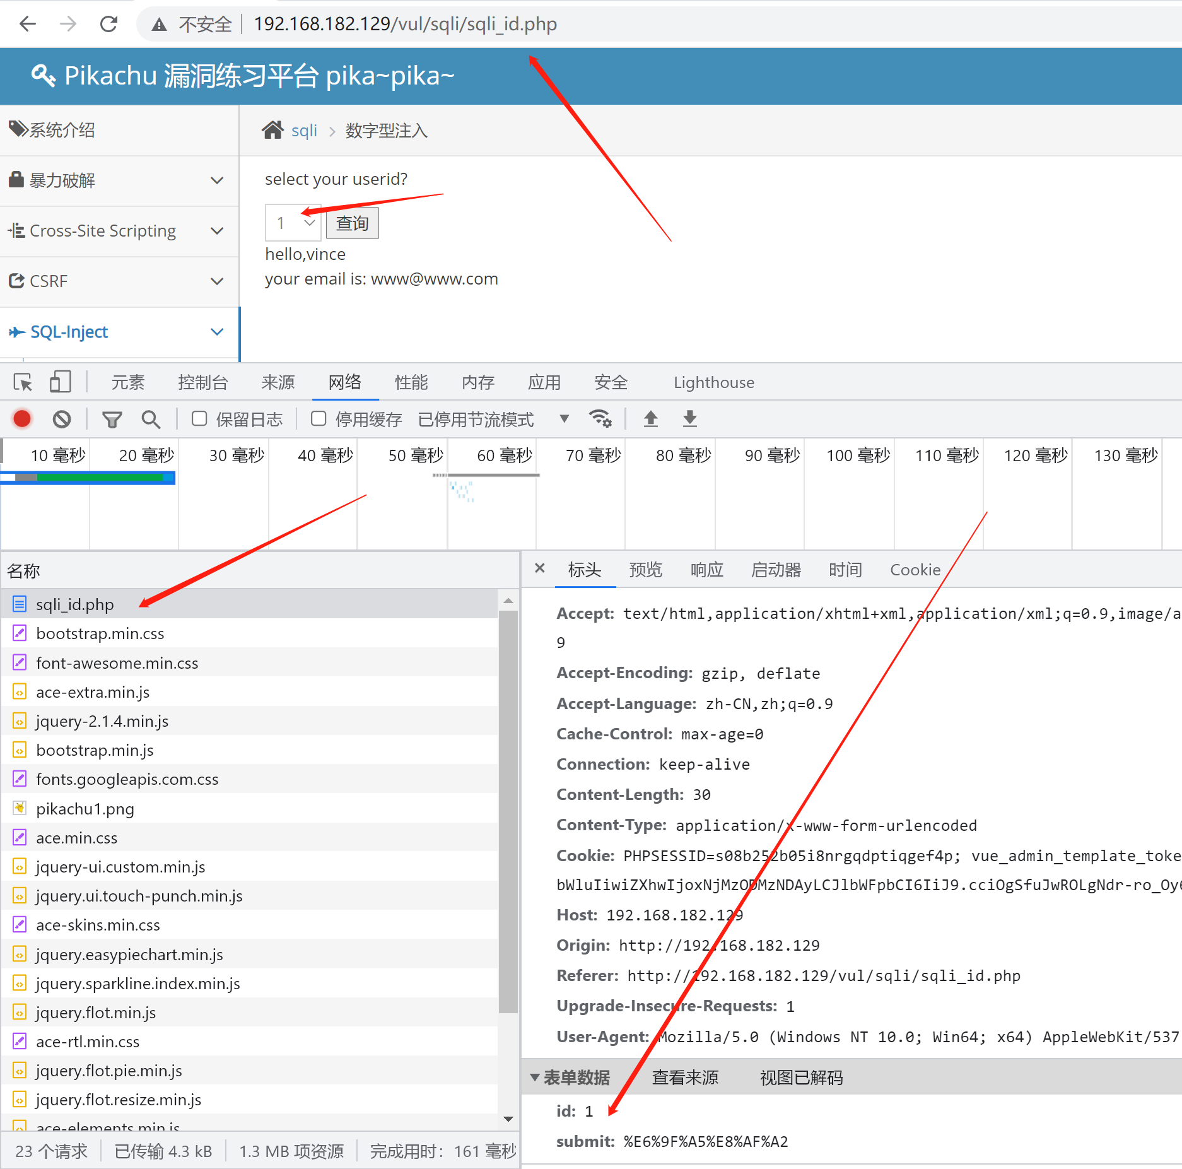This screenshot has width=1182, height=1169.
Task: Open the 预览 preview tab
Action: pos(646,570)
